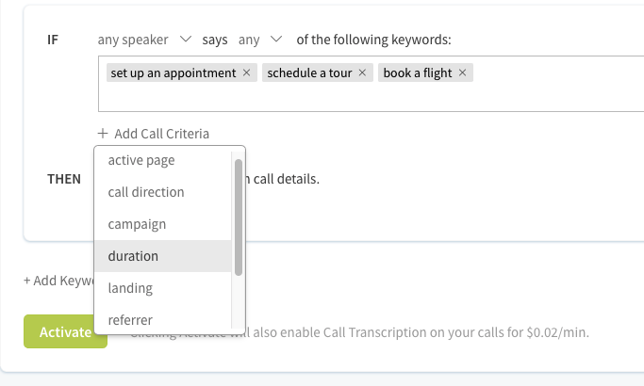Click the plus icon beside Add Call Criteria
The width and height of the screenshot is (644, 386).
point(103,134)
